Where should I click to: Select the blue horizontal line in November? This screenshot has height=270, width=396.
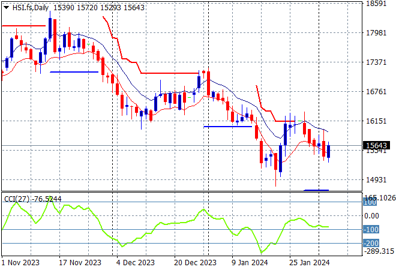tap(74, 72)
